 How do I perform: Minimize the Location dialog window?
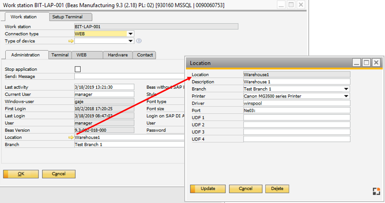356,63
